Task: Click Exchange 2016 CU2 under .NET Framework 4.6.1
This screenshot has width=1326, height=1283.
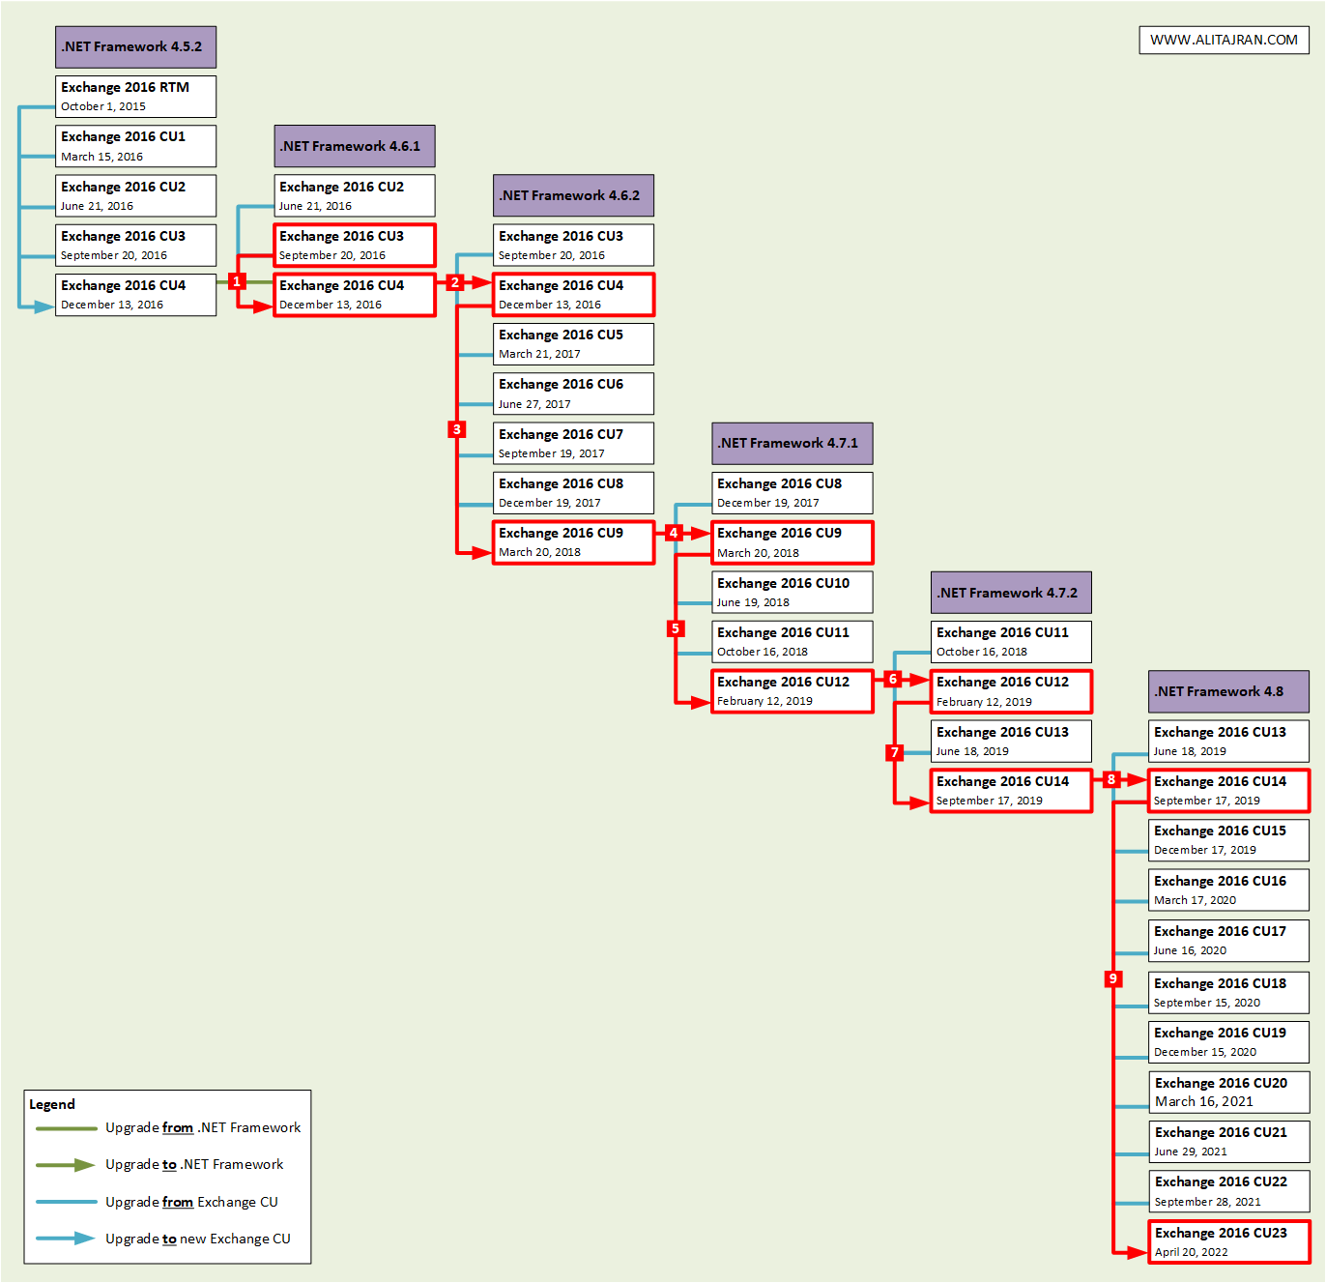Action: pyautogui.click(x=355, y=195)
